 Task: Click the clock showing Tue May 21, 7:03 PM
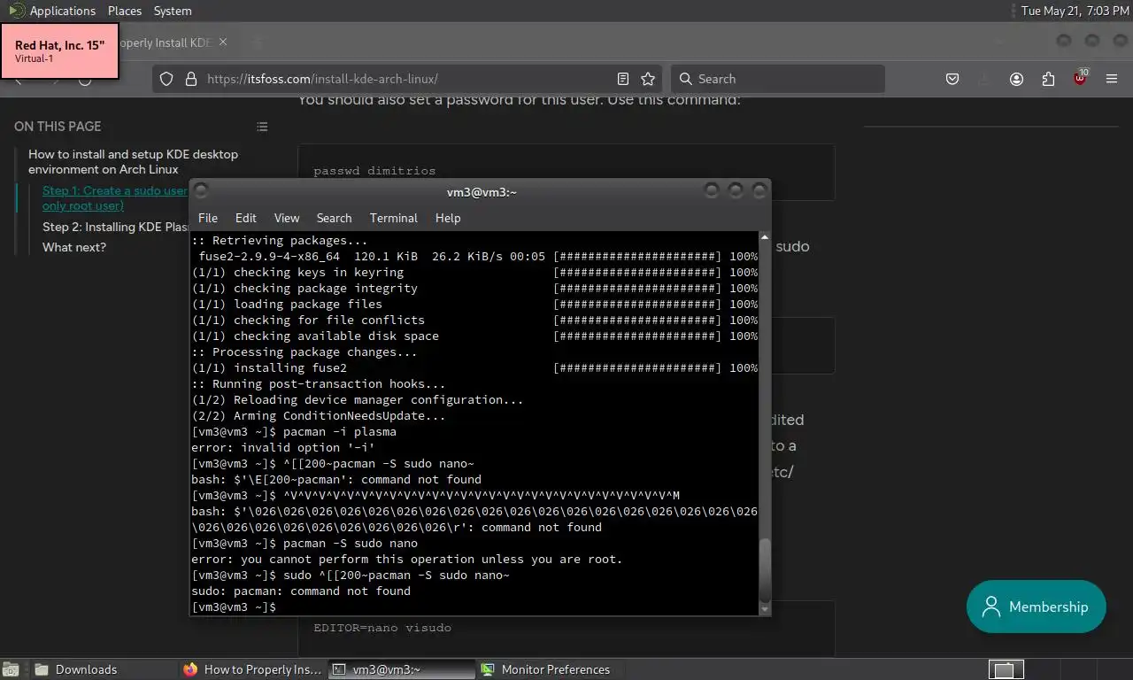click(x=1075, y=11)
